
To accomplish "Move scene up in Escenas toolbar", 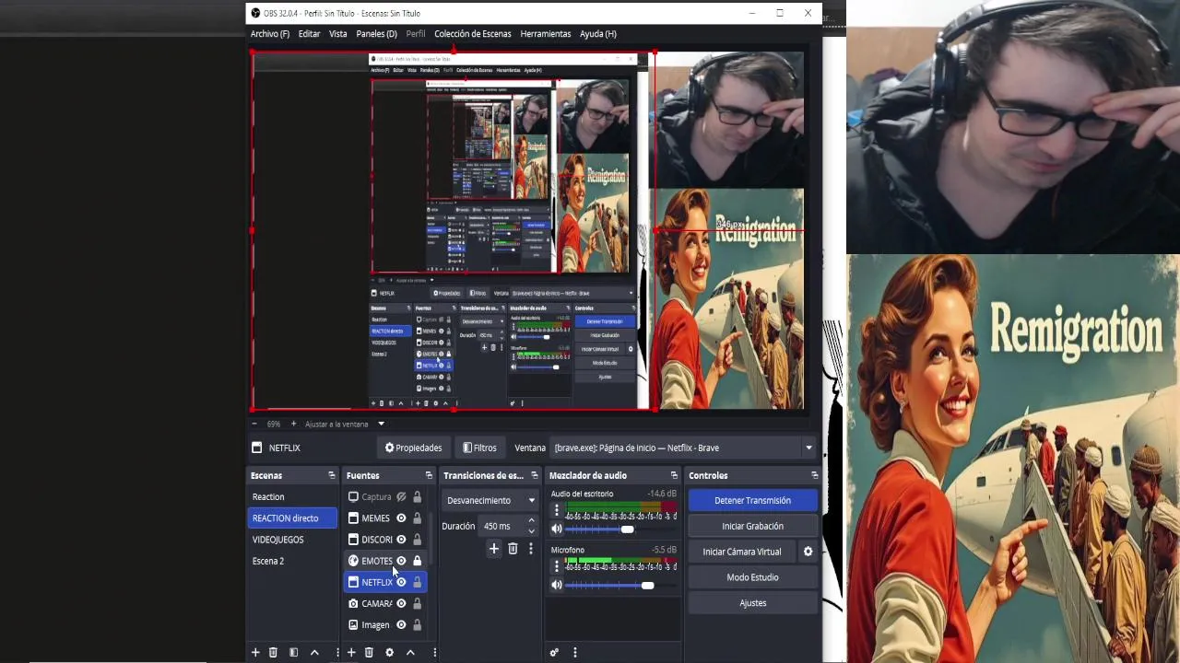I will 314,652.
